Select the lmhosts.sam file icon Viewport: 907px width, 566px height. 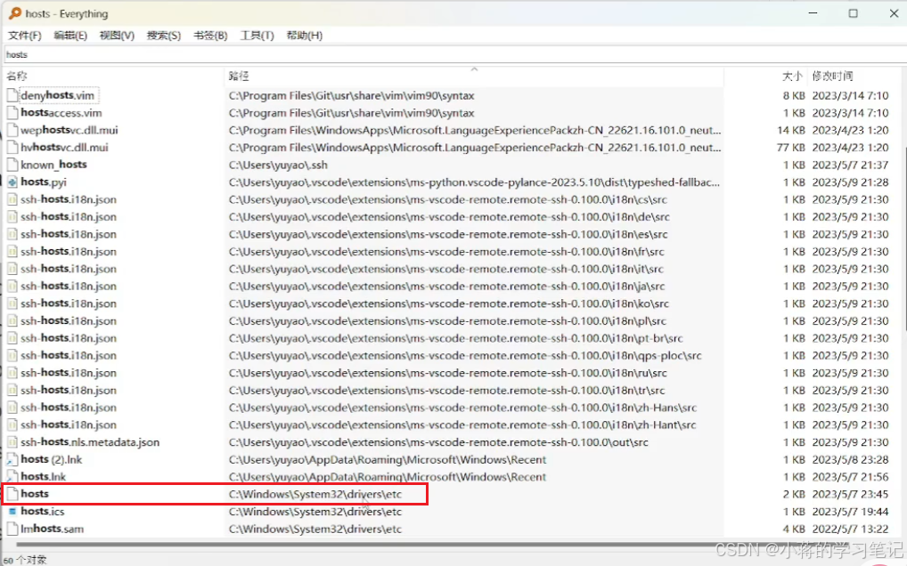[12, 529]
